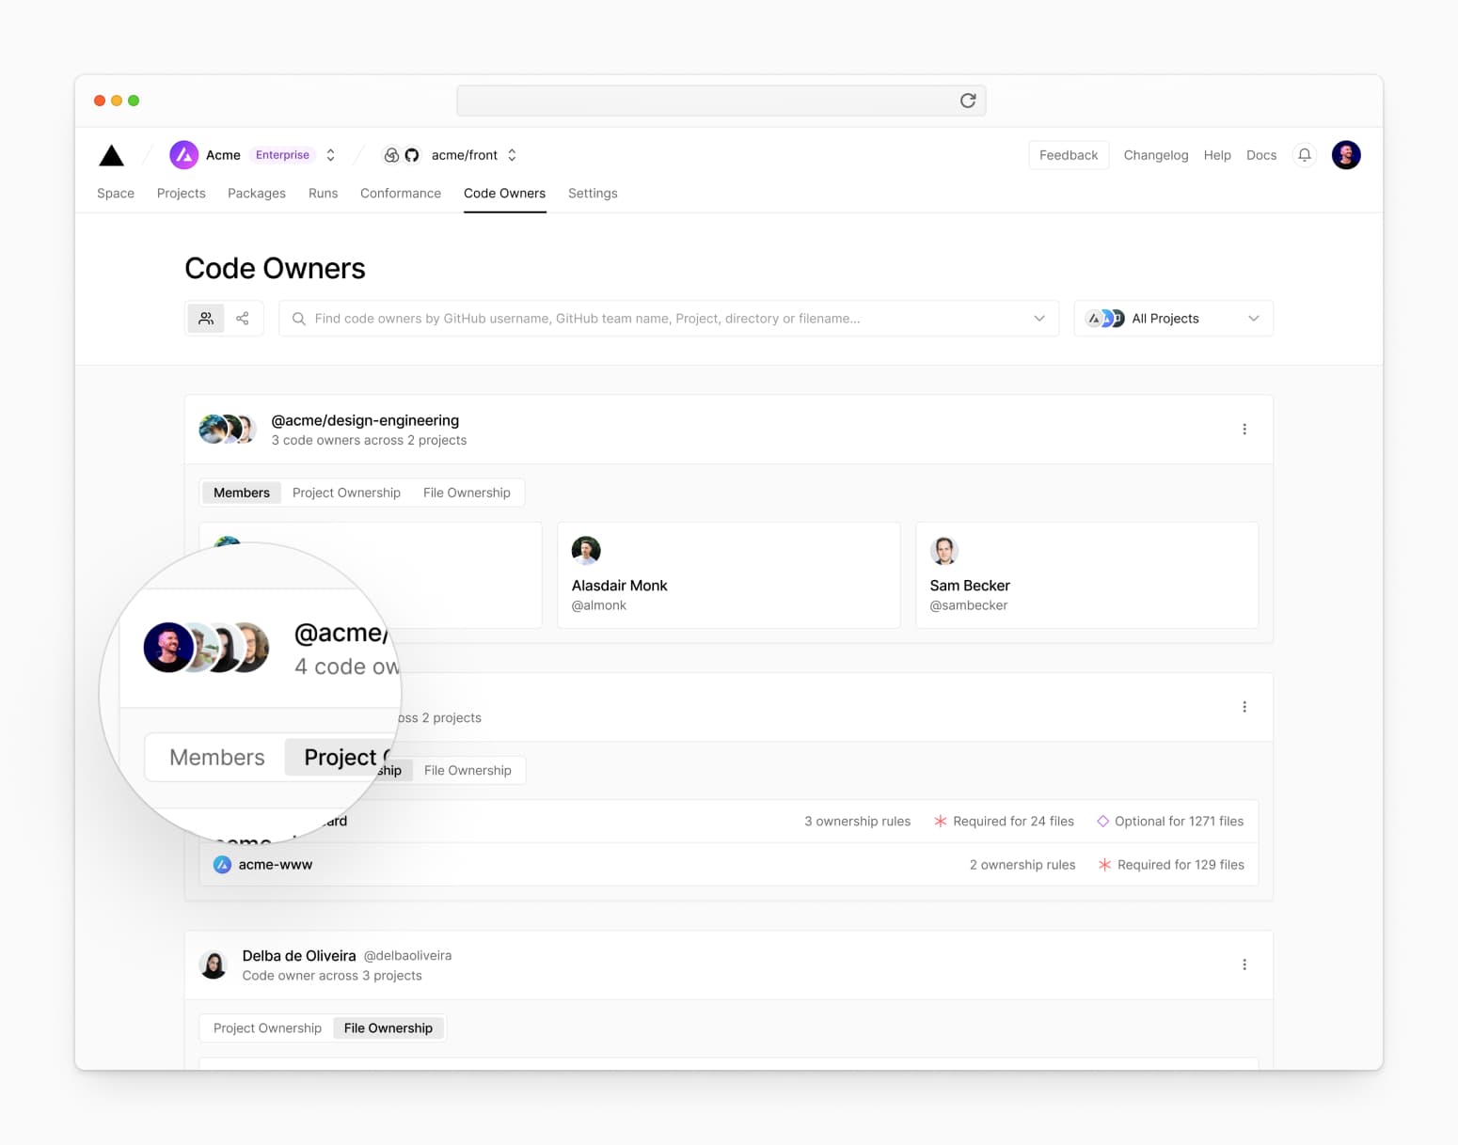
Task: Go to the Settings tab
Action: (x=593, y=194)
